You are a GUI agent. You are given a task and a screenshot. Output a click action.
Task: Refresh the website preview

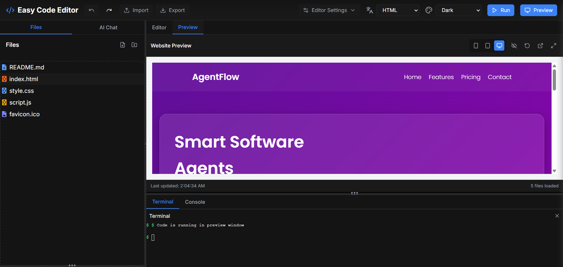click(x=527, y=46)
